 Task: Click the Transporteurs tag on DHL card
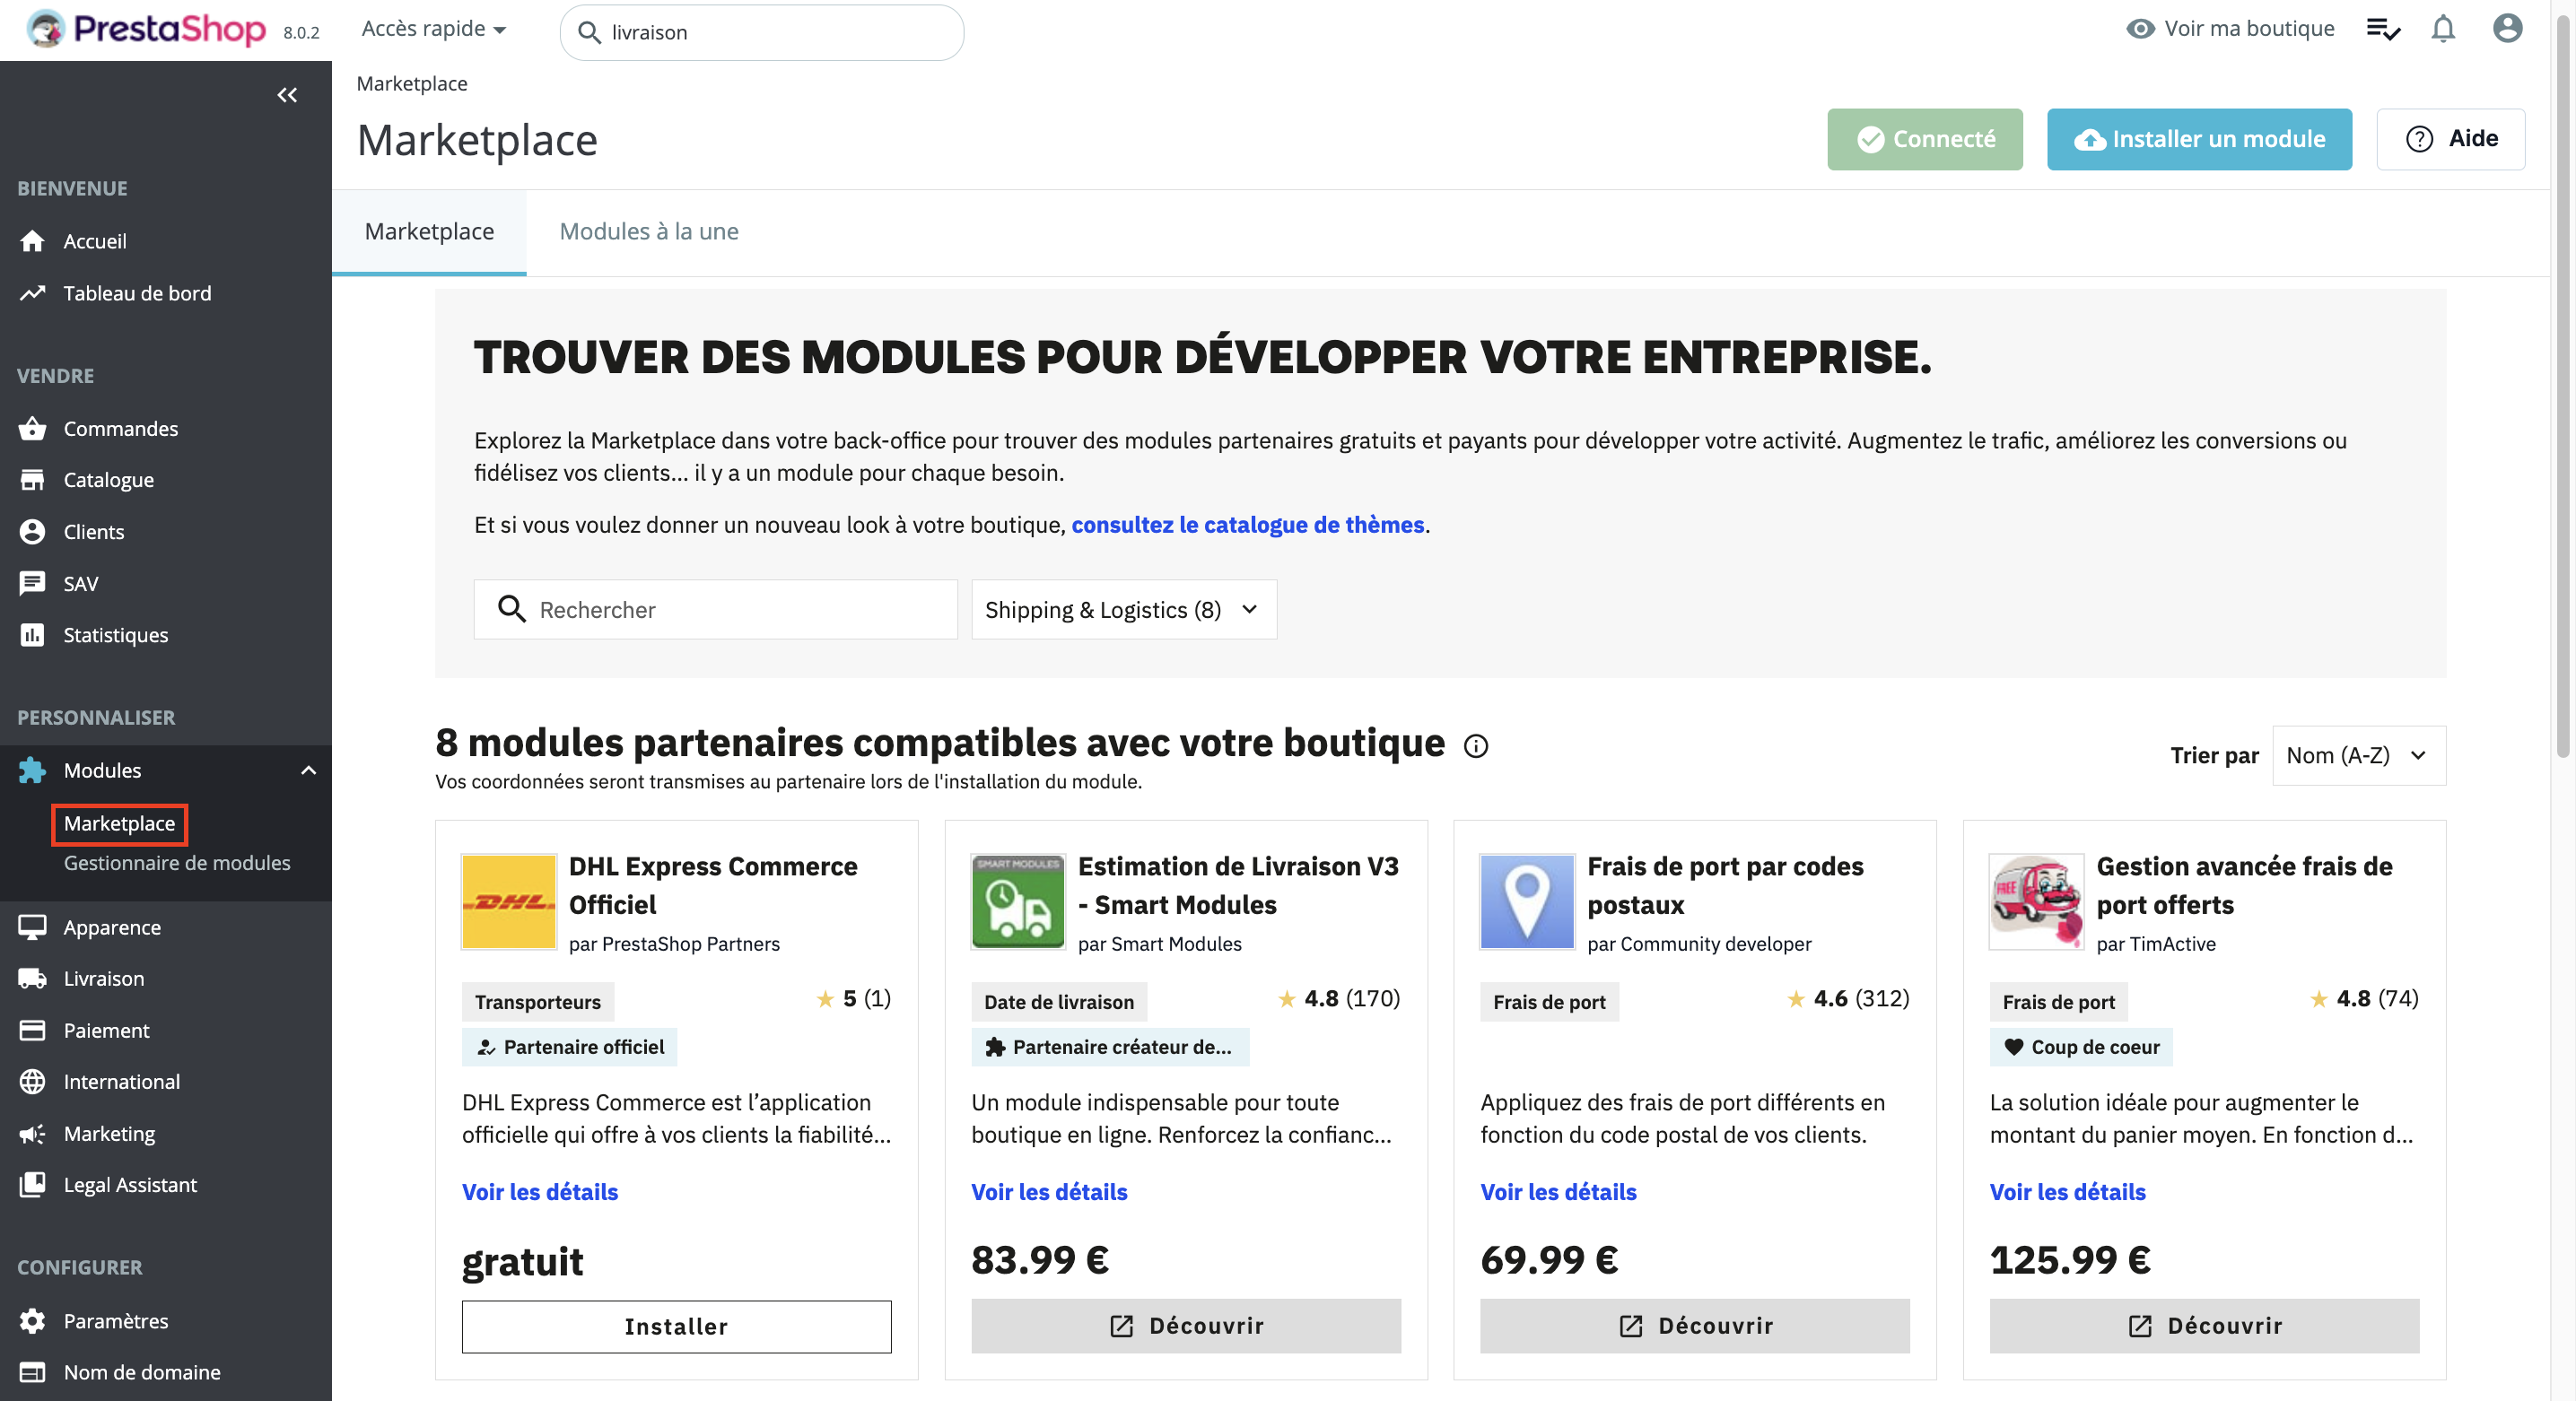point(538,1002)
